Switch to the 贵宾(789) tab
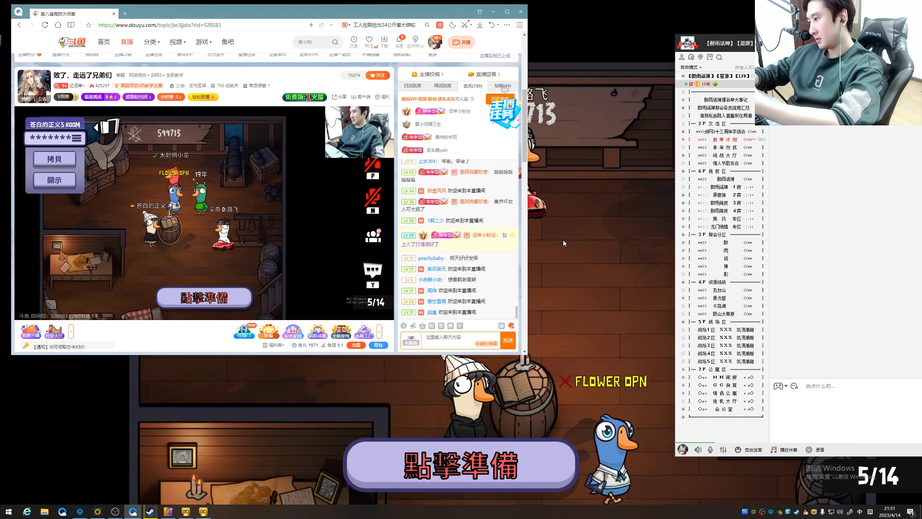 [473, 86]
